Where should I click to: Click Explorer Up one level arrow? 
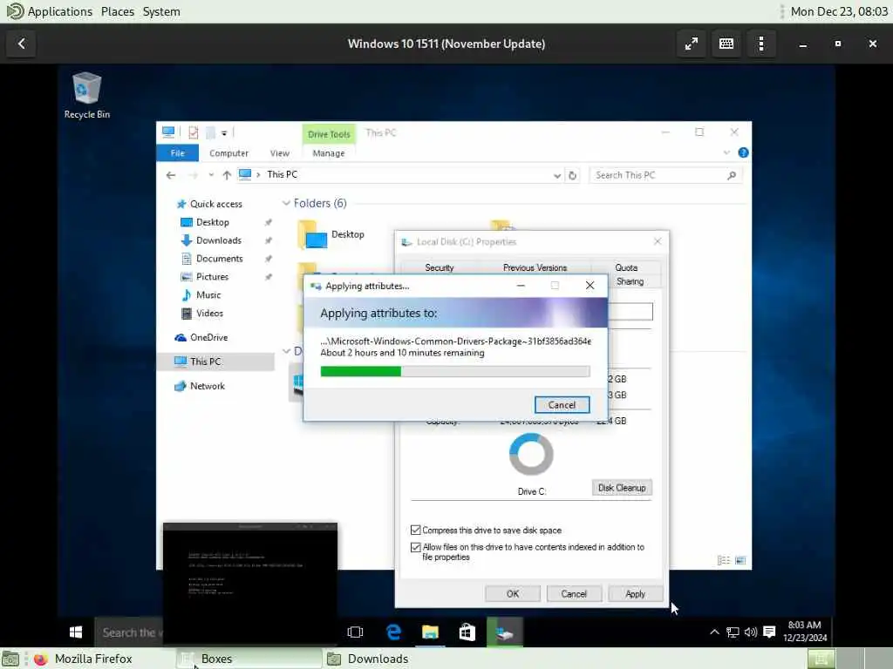(227, 175)
